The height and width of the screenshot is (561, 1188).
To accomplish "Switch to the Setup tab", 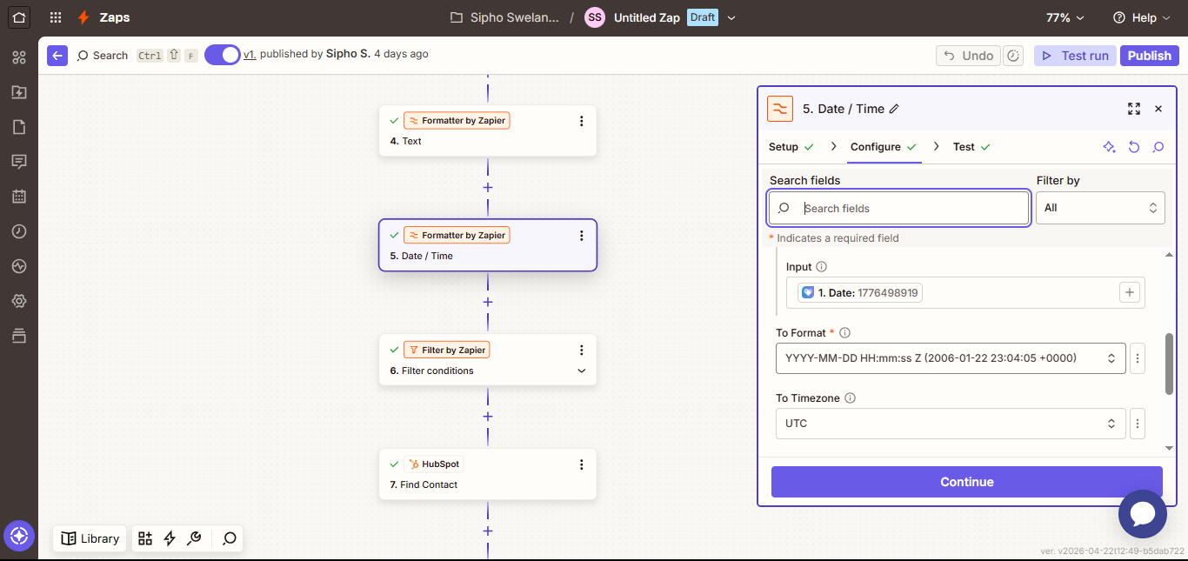I will 791,147.
